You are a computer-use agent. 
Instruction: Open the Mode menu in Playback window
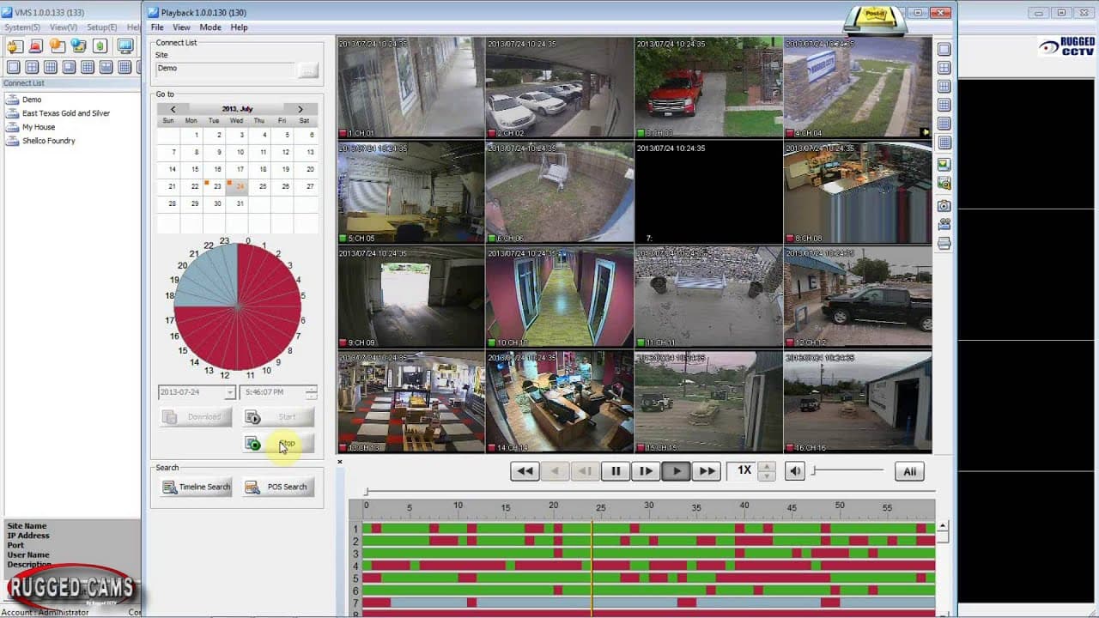210,27
